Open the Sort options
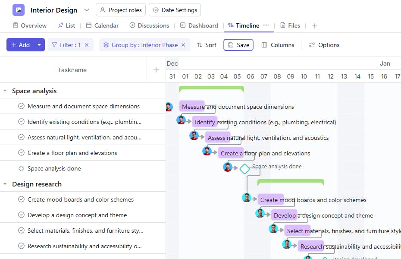 (x=207, y=45)
